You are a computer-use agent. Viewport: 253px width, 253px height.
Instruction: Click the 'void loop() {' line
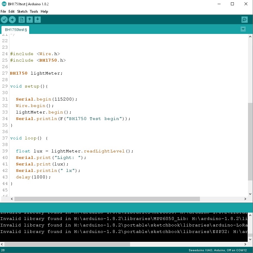pyautogui.click(x=29, y=138)
